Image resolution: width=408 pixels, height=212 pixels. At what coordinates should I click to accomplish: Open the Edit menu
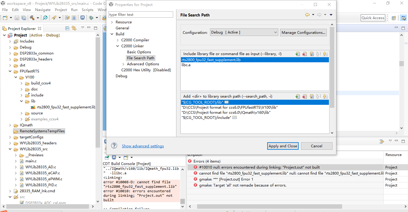(x=15, y=10)
